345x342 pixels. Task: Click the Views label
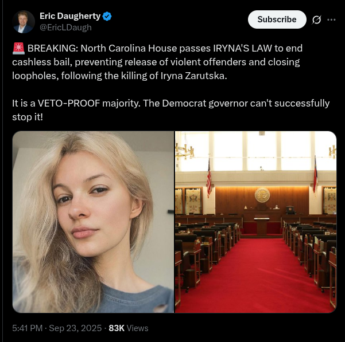click(138, 328)
